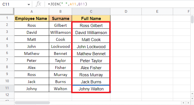The width and height of the screenshot is (194, 105).
Task: Click the Bennet surname cell
Action: [60, 53]
